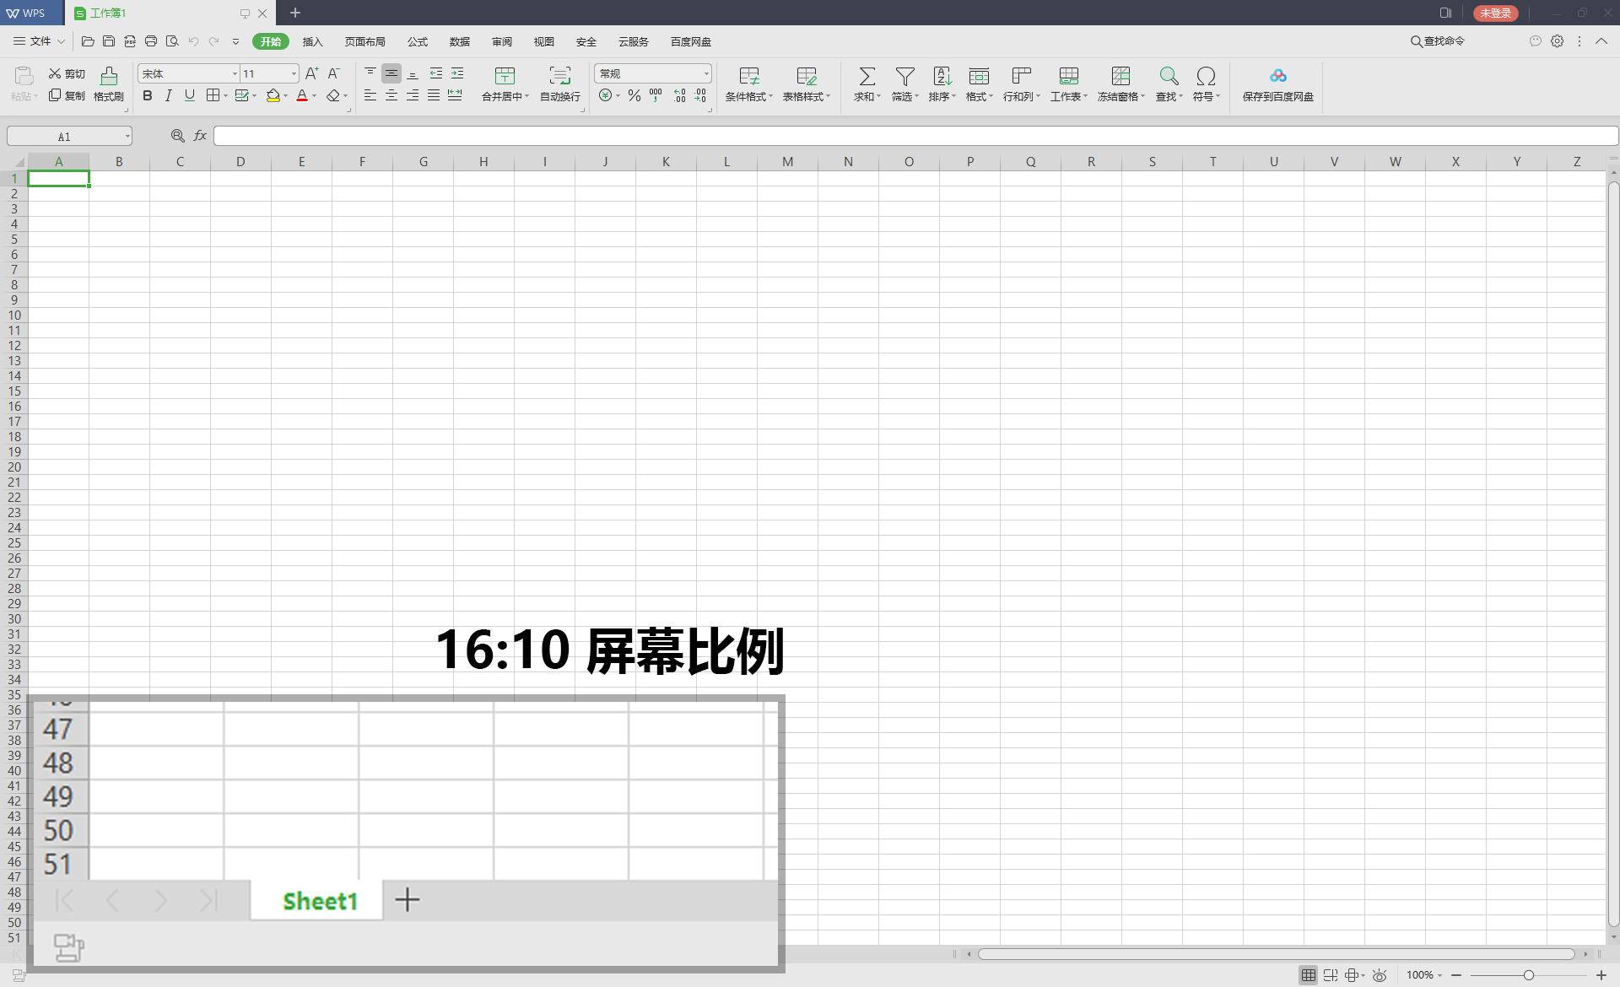Screen dimensions: 1620x987
Task: Open the font size dropdown
Action: [291, 73]
